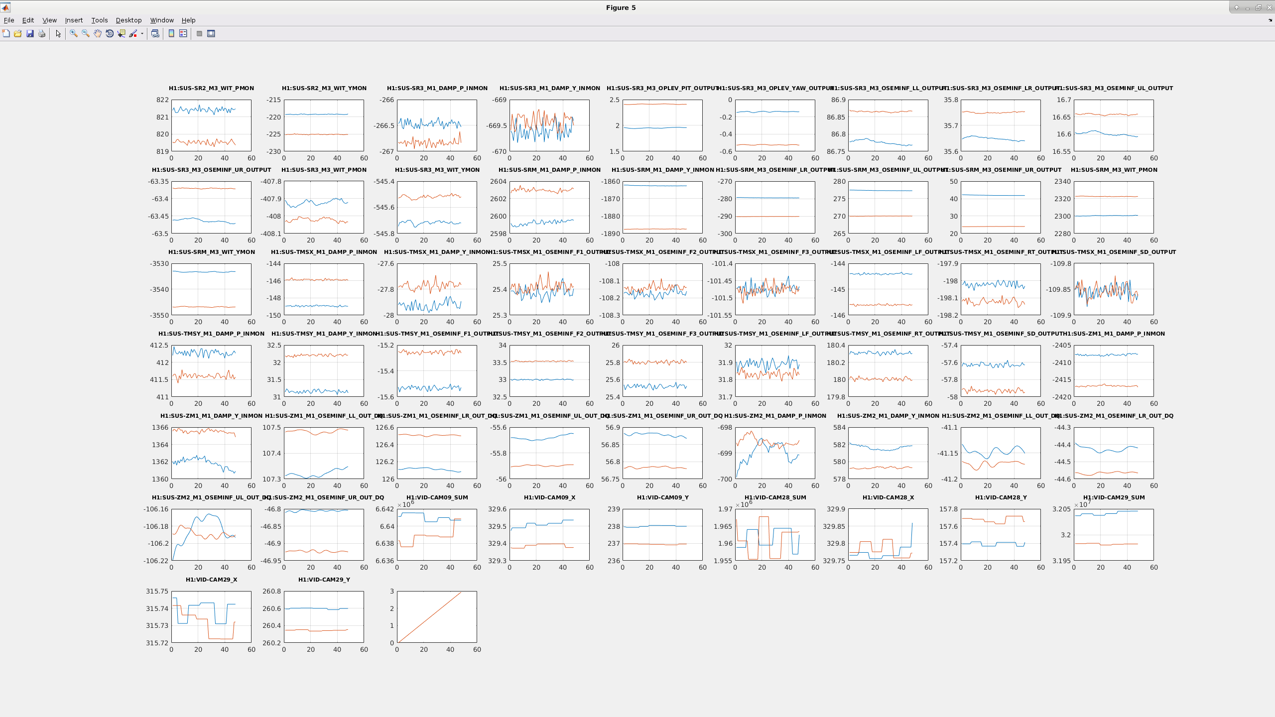
Task: Open a file with the folder icon
Action: [18, 33]
